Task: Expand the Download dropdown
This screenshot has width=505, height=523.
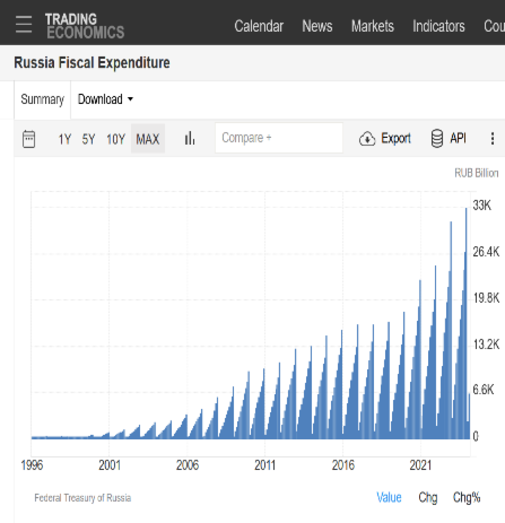Action: [105, 99]
